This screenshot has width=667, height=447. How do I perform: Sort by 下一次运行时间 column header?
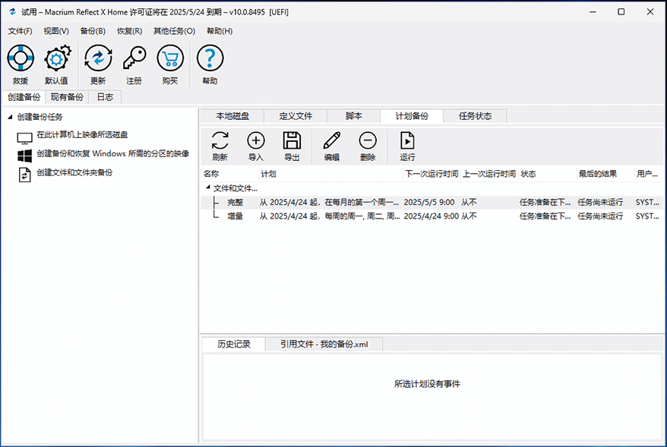coord(431,174)
